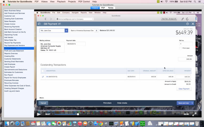Open Finder from the Dock

[x=6, y=123]
